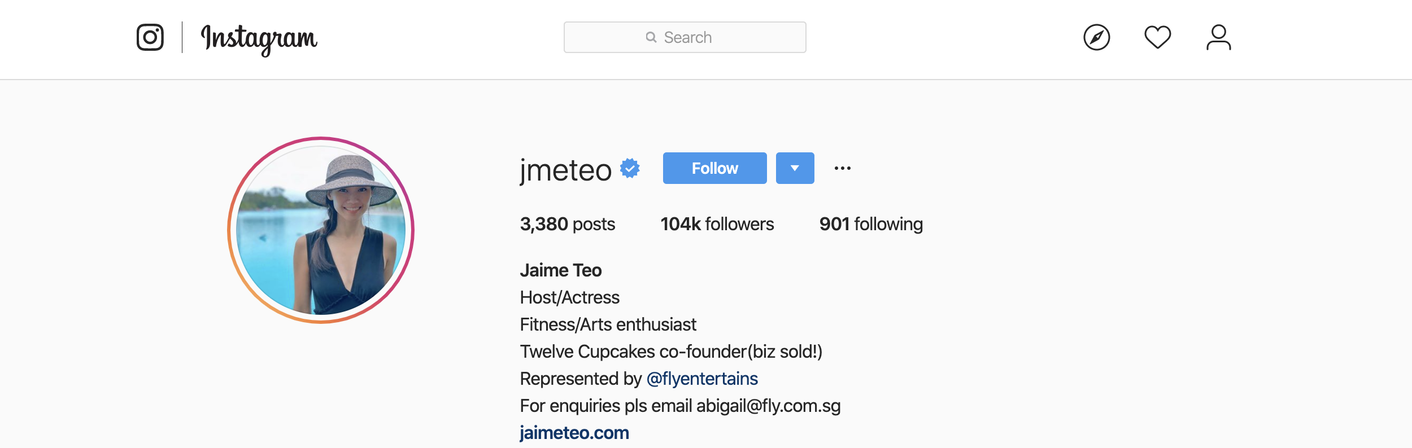
Task: Click the blue verified badge
Action: (x=630, y=168)
